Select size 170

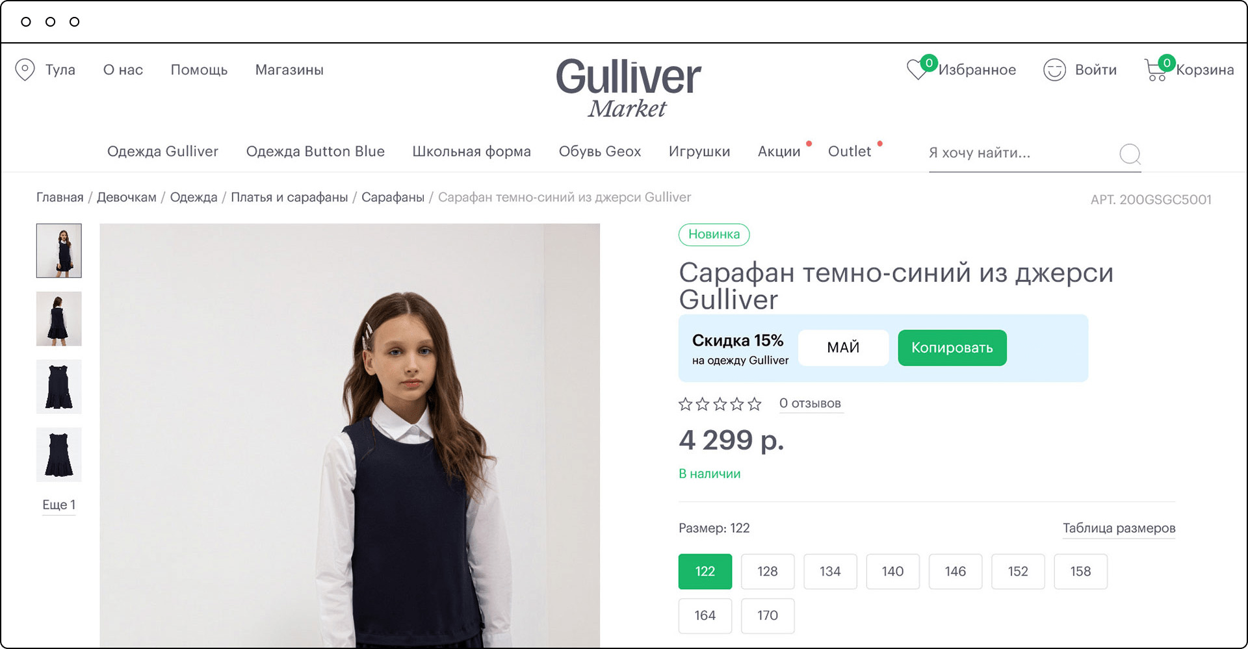pos(768,616)
